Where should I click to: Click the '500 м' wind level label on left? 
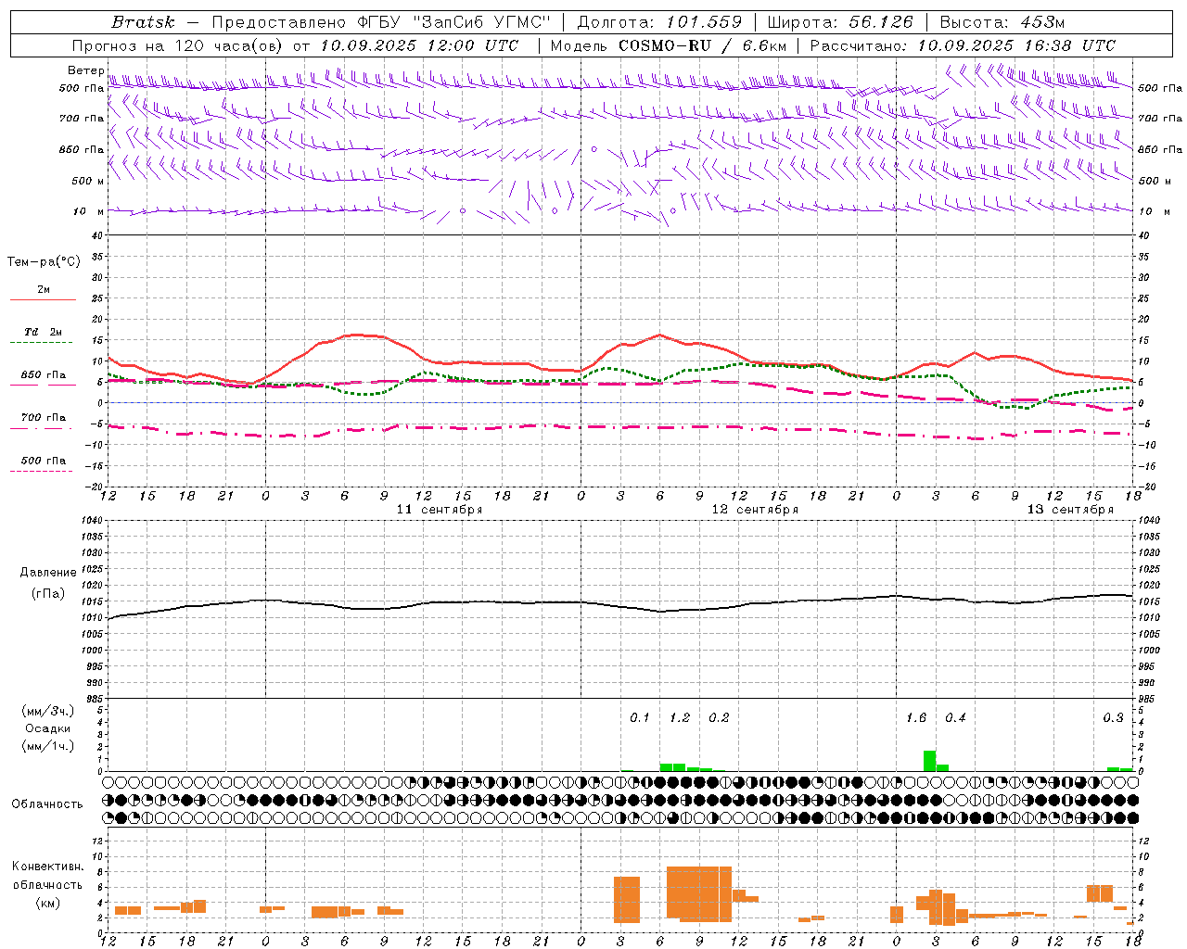(87, 181)
